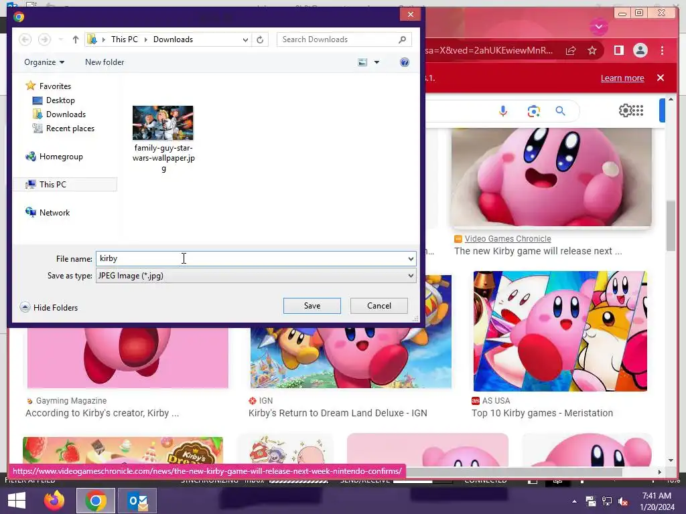
Task: Click the Google voice search microphone
Action: click(503, 111)
